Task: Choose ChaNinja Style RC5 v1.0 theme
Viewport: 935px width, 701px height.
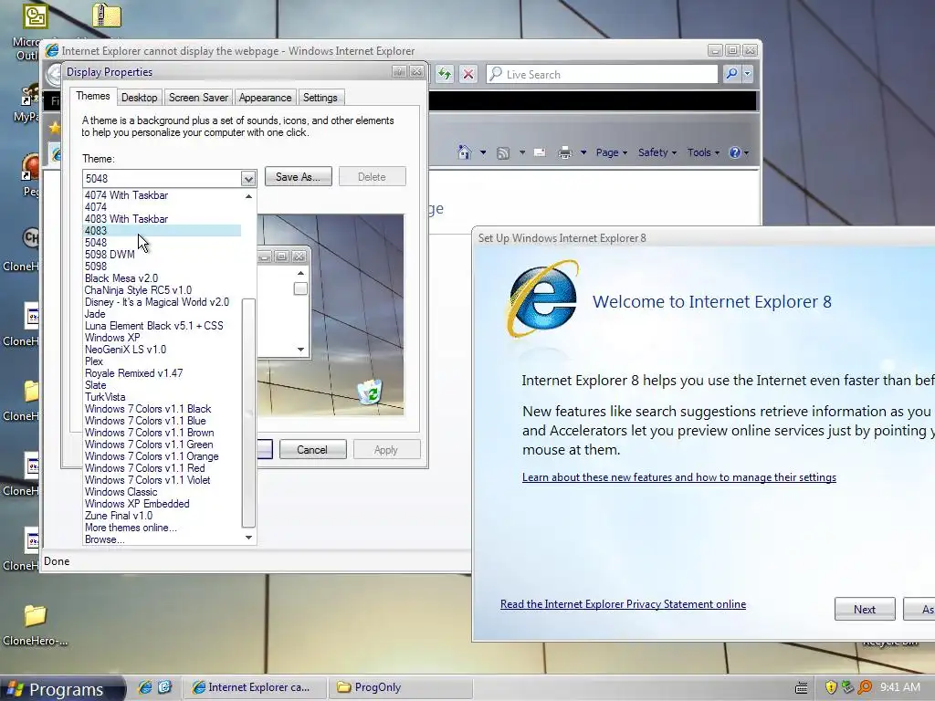Action: [163, 290]
